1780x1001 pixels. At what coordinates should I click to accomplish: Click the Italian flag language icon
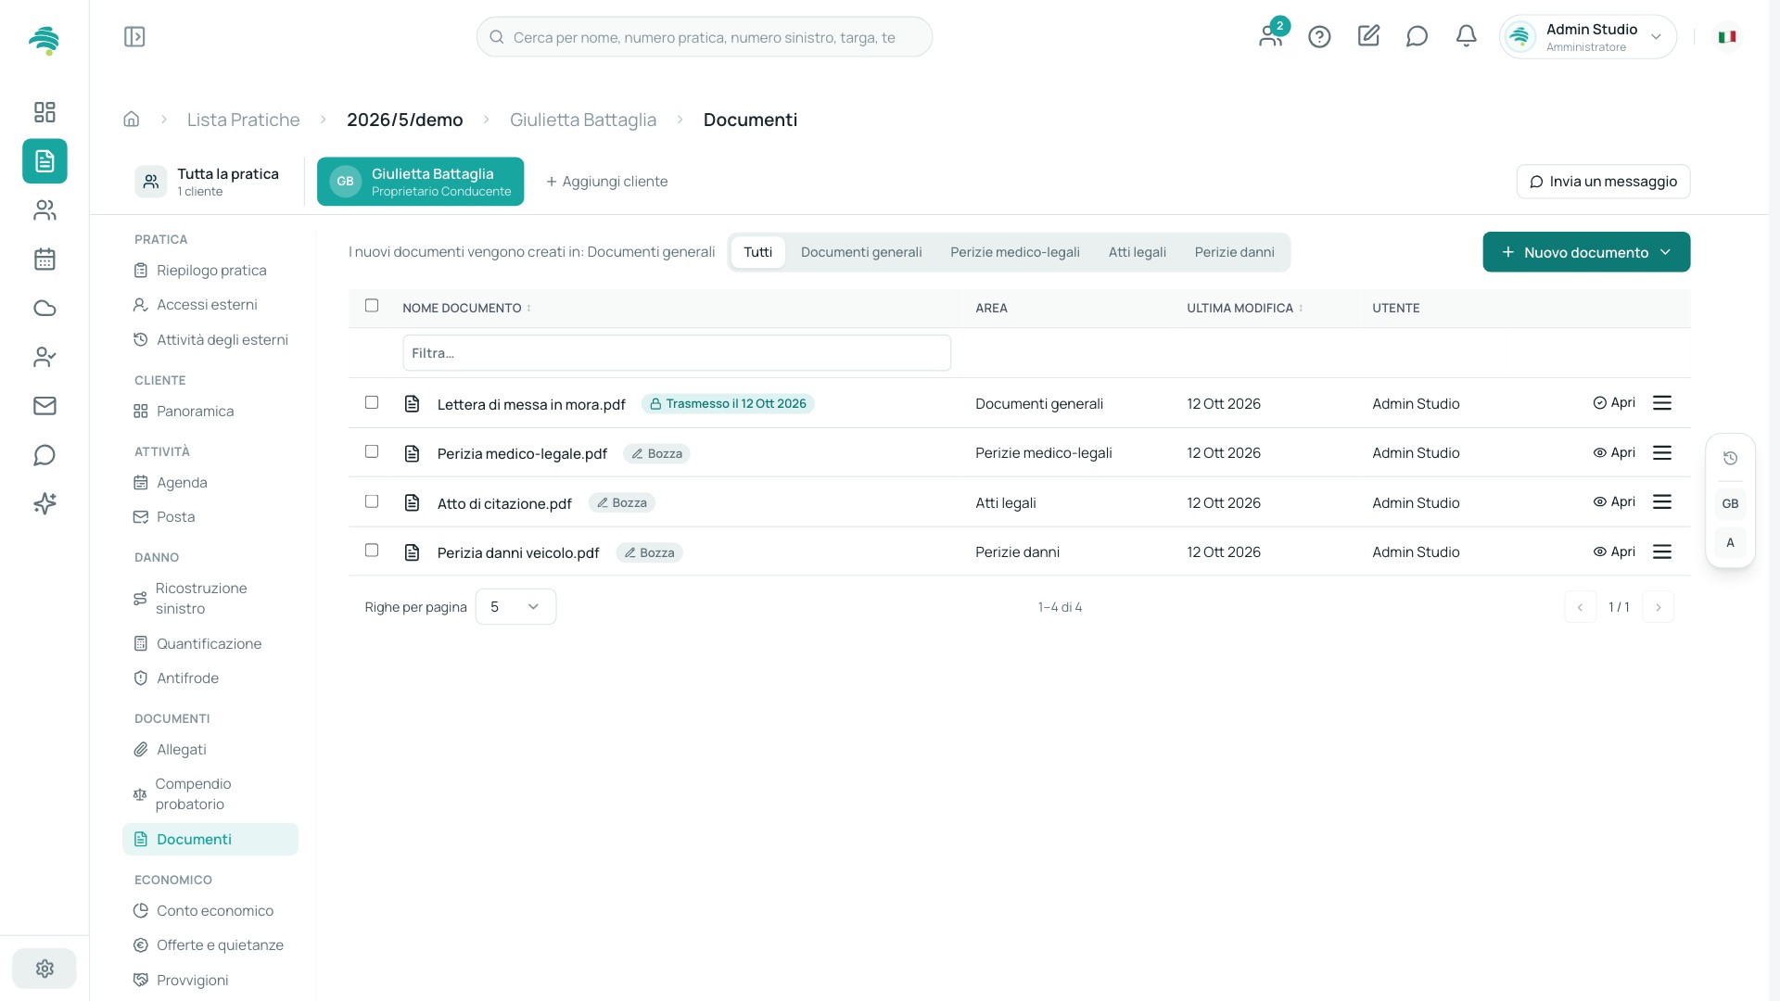coord(1727,37)
